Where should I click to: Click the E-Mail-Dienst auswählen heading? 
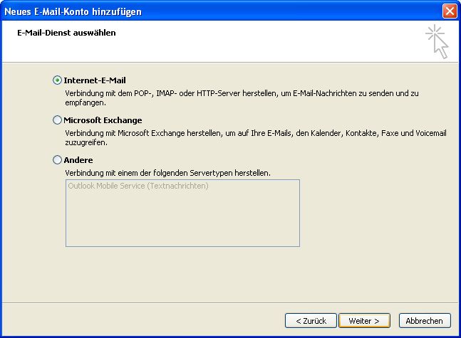[66, 33]
